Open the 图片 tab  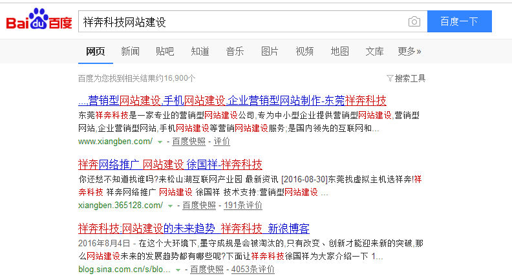(270, 51)
